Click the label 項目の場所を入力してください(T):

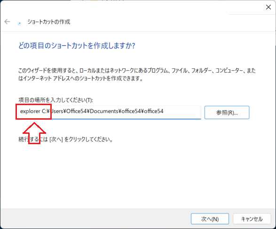[x=55, y=100]
